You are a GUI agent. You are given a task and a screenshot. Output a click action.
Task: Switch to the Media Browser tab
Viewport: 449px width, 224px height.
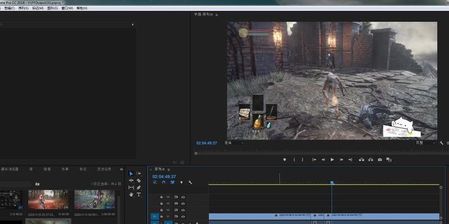[10, 169]
